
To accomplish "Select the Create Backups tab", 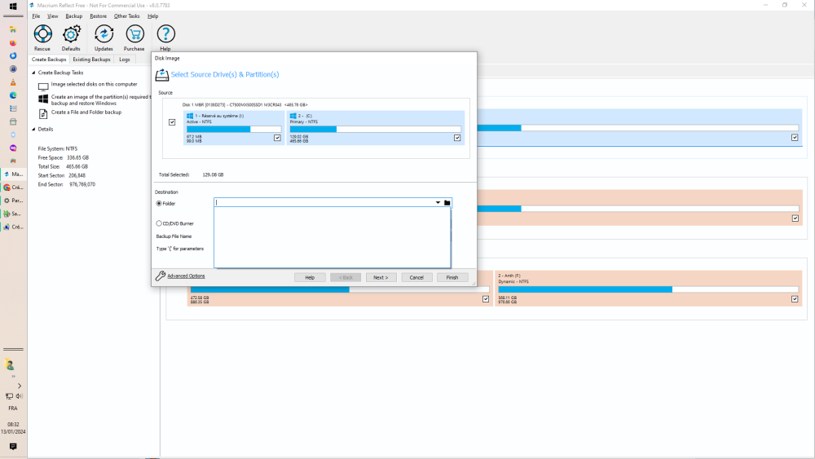I will point(49,60).
